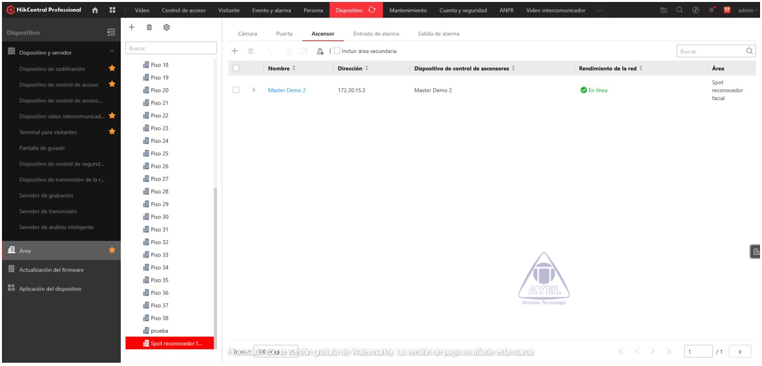Screen dimensions: 762x366
Task: Open the global search magnifier in top bar
Action: 680,10
